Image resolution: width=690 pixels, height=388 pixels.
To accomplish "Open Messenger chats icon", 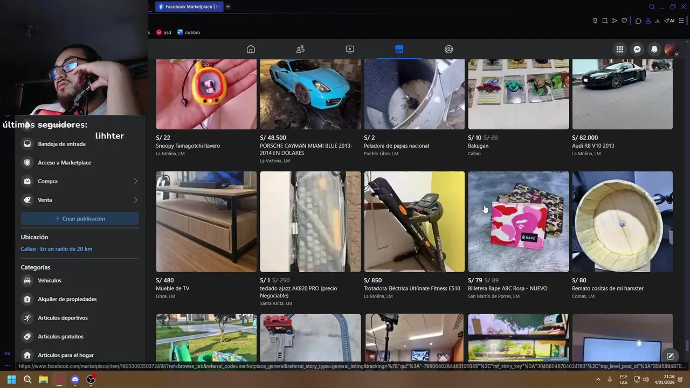I will (x=637, y=49).
